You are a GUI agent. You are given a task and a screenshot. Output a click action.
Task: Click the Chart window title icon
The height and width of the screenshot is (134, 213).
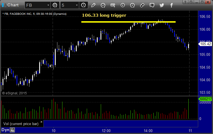click(x=4, y=5)
